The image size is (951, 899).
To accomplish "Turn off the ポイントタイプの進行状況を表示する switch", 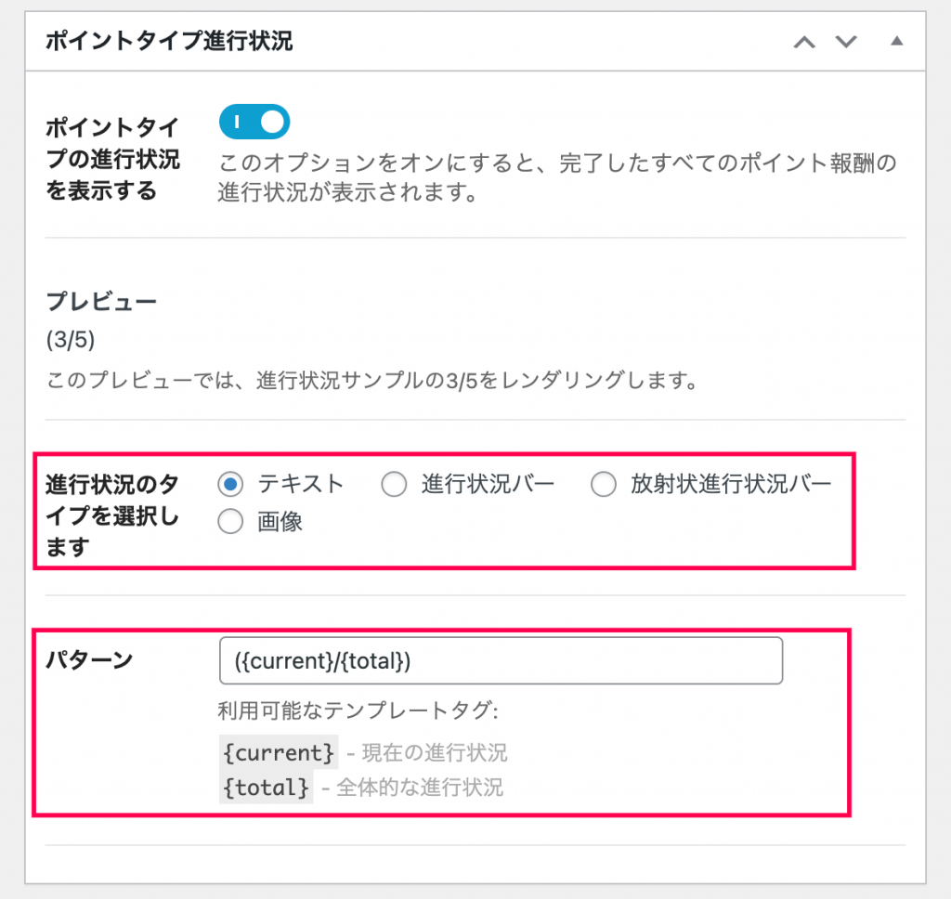I will click(x=254, y=122).
